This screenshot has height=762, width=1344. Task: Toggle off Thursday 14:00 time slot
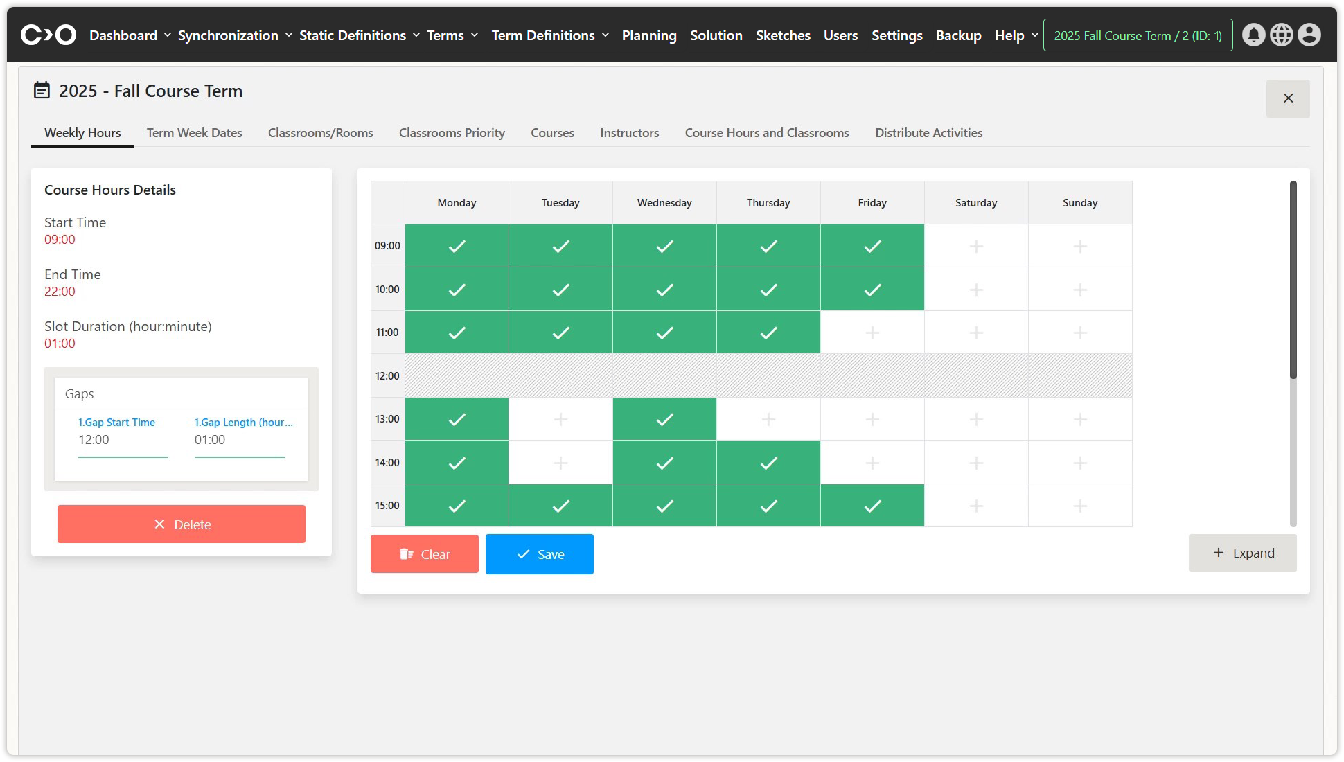768,463
